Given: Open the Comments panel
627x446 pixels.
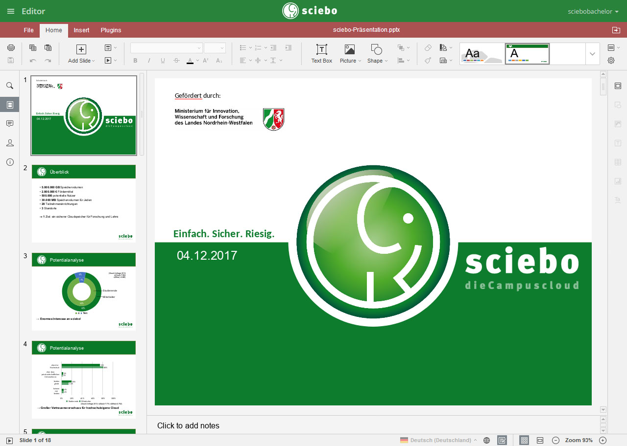Looking at the screenshot, I should 10,123.
